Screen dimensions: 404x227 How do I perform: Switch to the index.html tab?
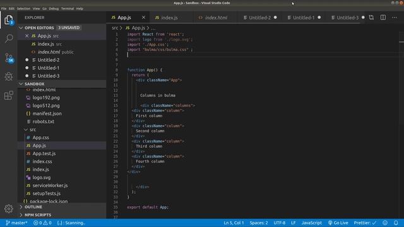[x=216, y=18]
